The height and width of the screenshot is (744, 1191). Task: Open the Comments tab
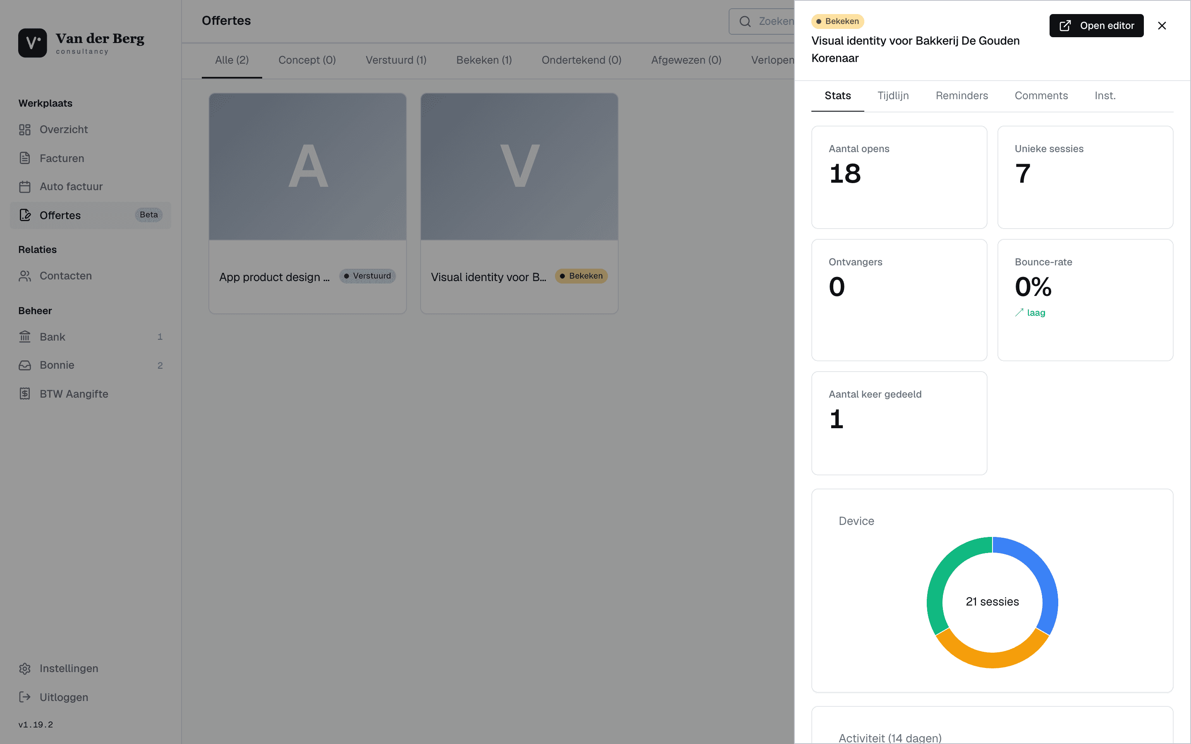click(1041, 95)
